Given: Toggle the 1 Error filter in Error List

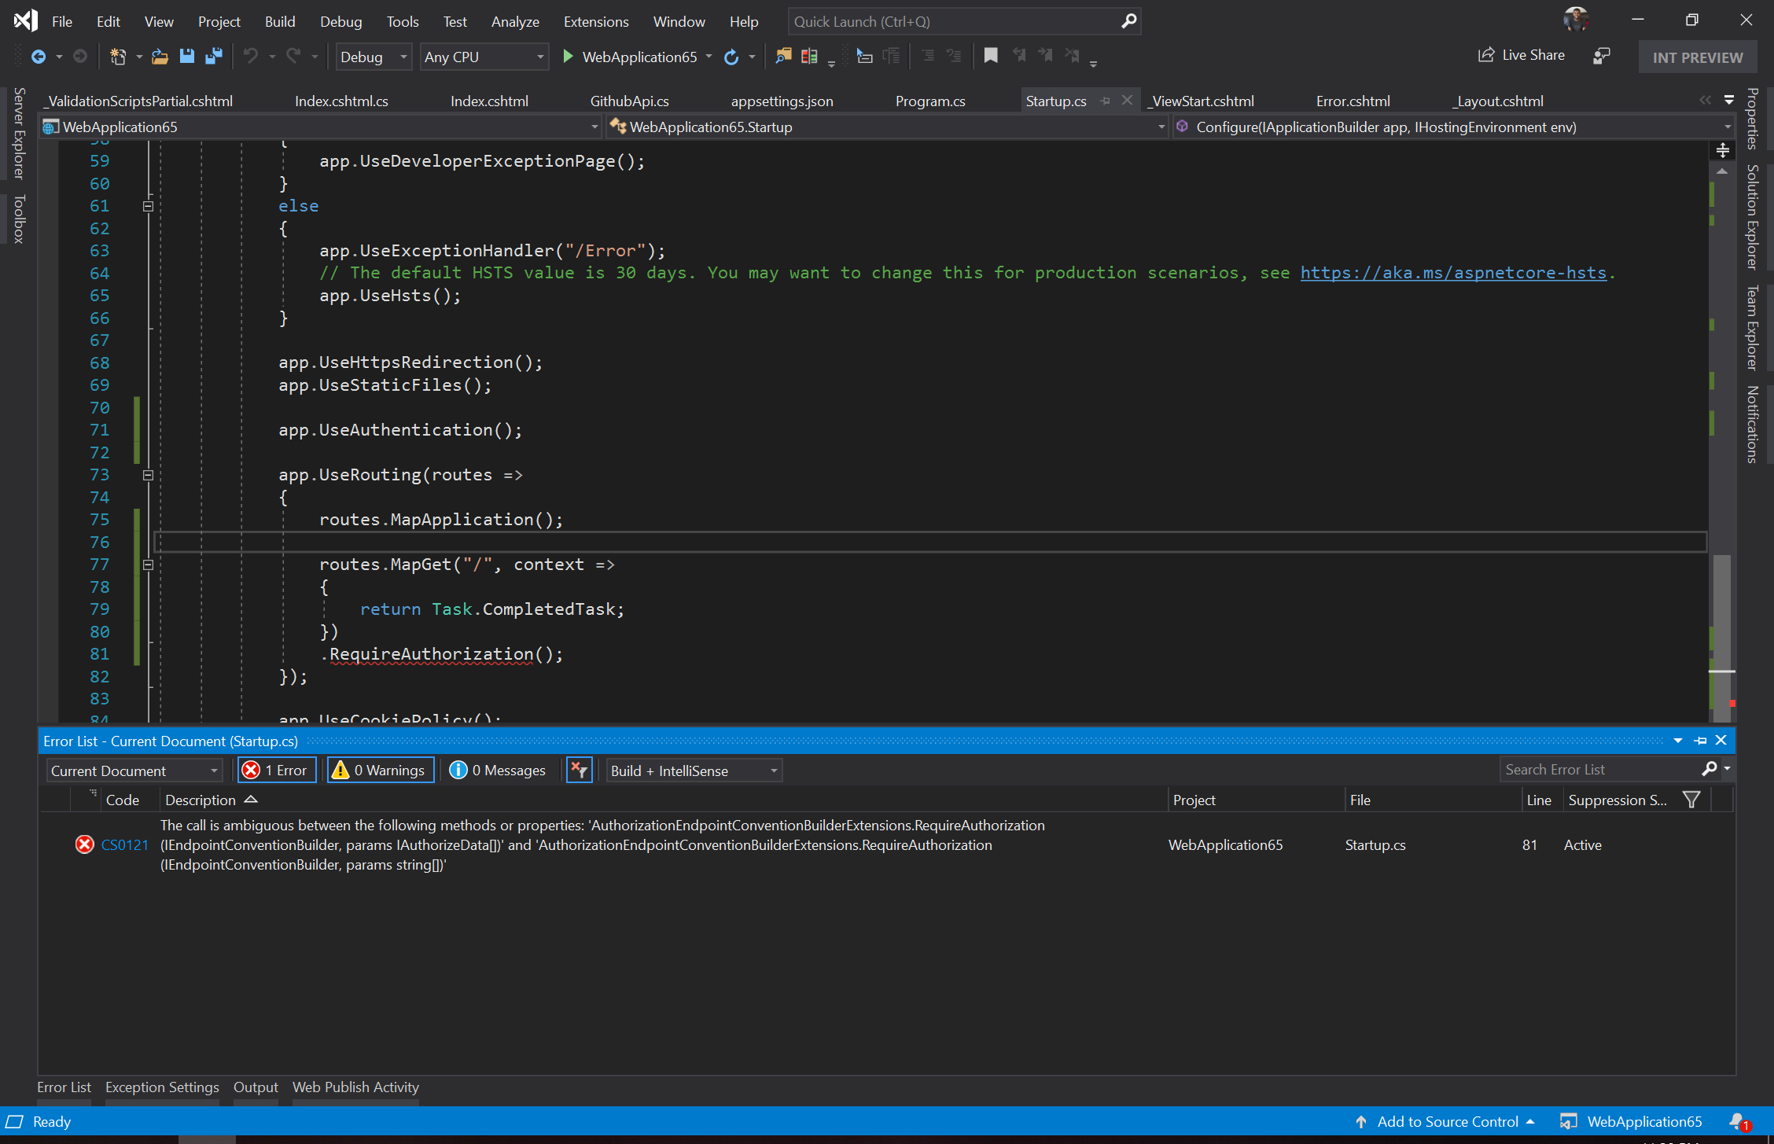Looking at the screenshot, I should [276, 770].
